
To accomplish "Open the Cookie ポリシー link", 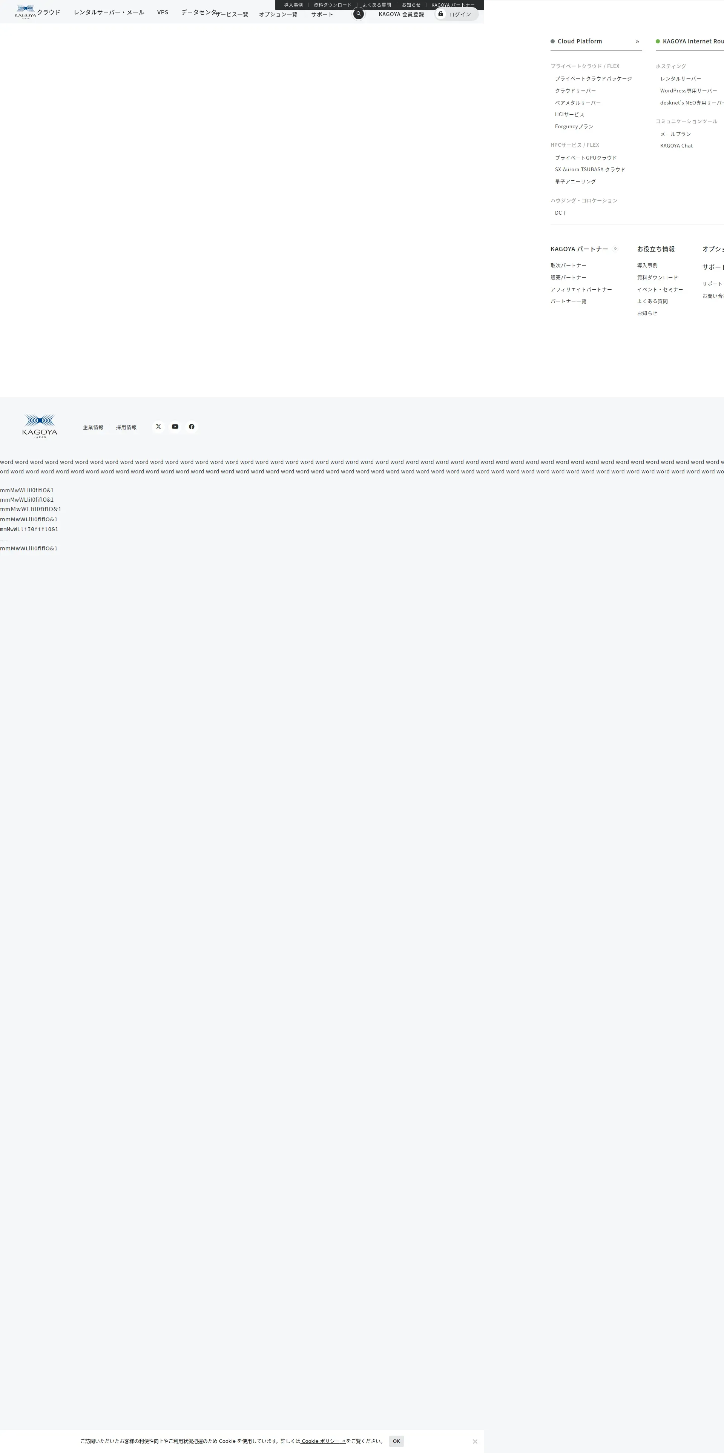I will (322, 1441).
